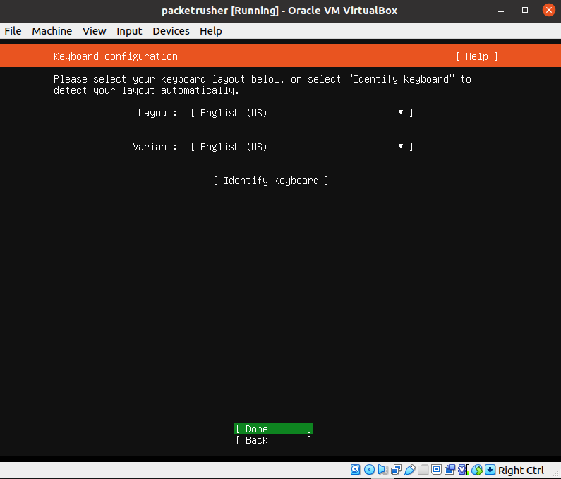This screenshot has width=561, height=479.
Task: Click the display settings status icon
Action: (x=436, y=470)
